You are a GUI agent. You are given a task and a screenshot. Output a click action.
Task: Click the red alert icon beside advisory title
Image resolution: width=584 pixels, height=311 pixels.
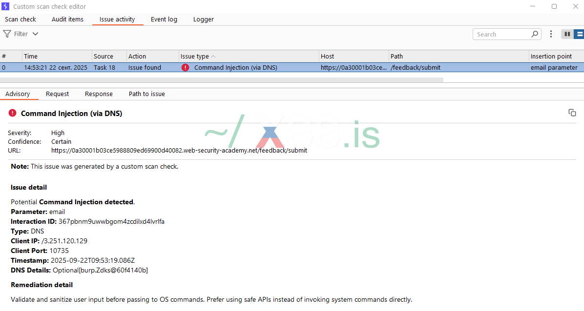click(x=12, y=113)
